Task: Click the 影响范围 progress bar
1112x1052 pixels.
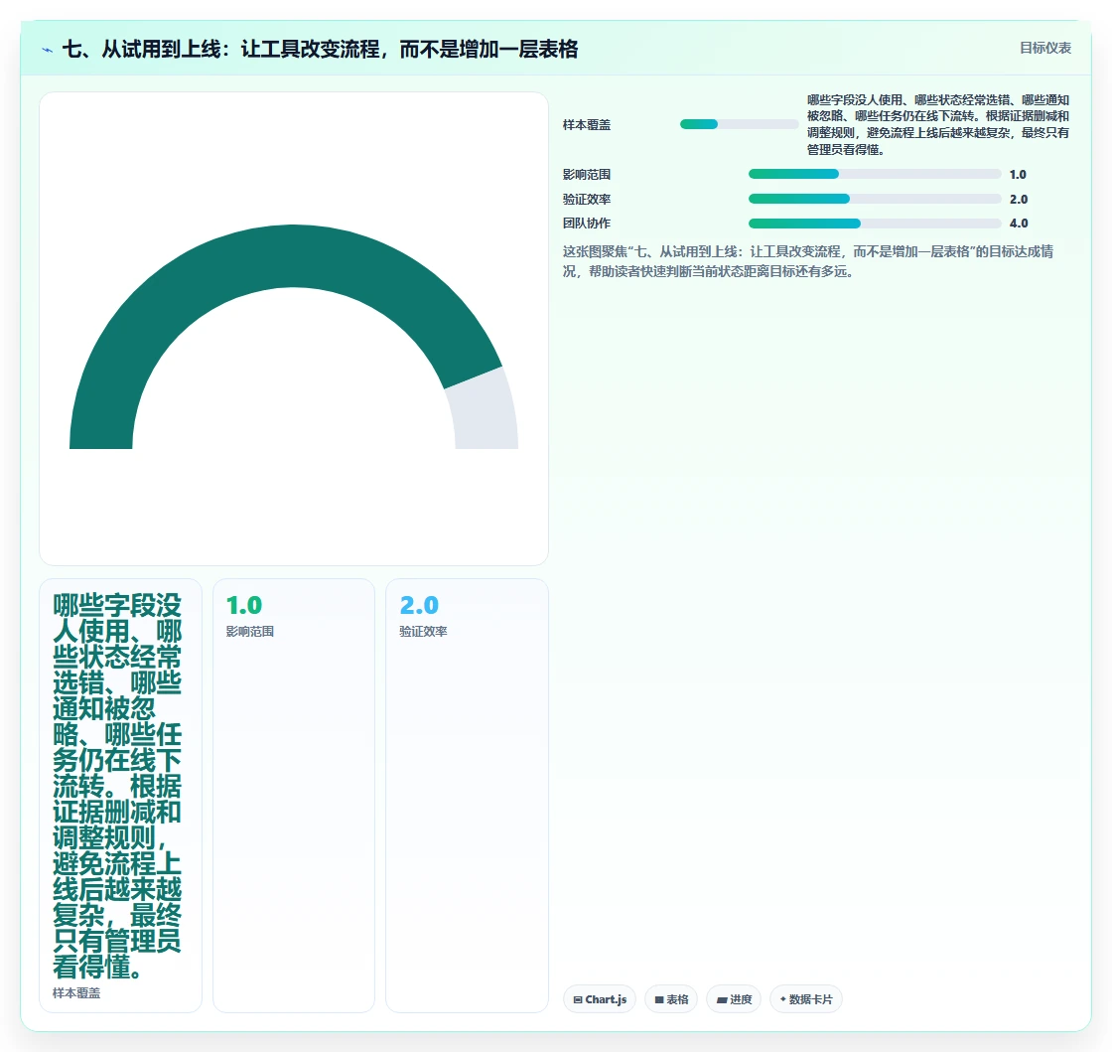Action: pyautogui.click(x=875, y=174)
